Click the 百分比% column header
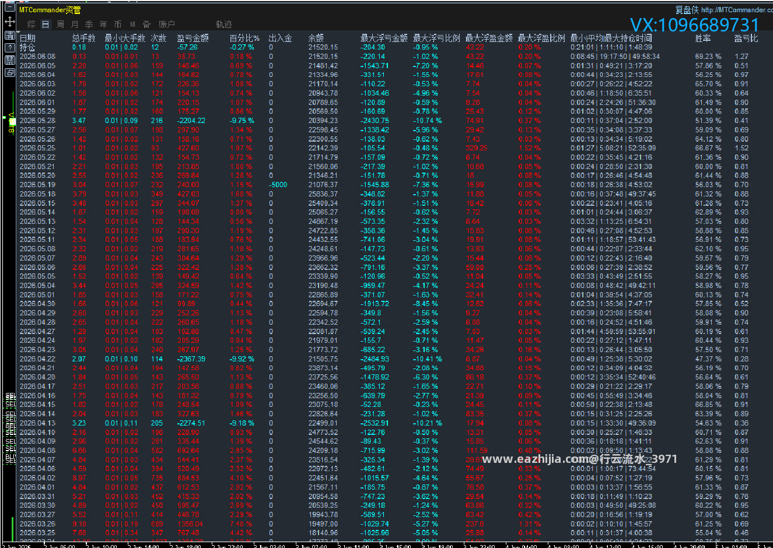Screen dimensions: 773x548 point(244,38)
